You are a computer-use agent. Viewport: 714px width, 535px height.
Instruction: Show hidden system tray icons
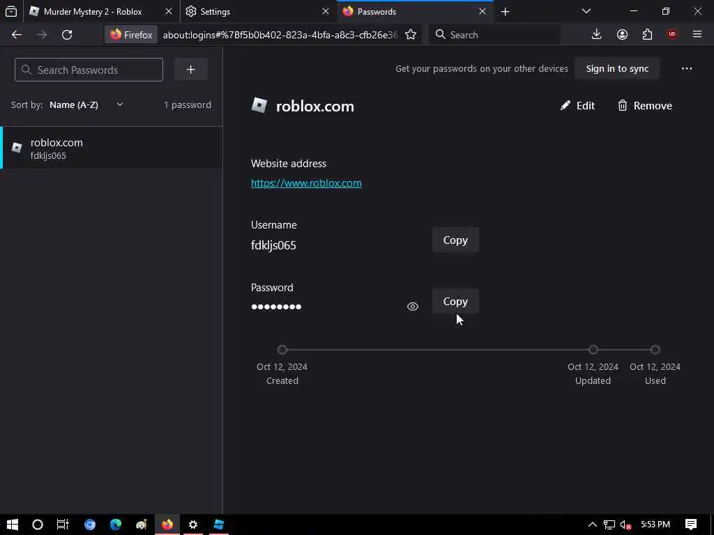pyautogui.click(x=593, y=525)
